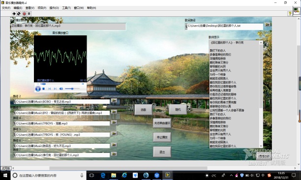Click the red Abort Execution button
The width and height of the screenshot is (301, 180).
pos(24,14)
